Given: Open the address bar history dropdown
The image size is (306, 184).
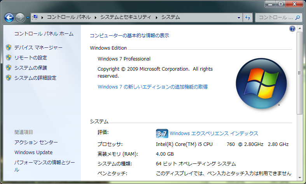Looking at the screenshot, I should click(x=239, y=17).
